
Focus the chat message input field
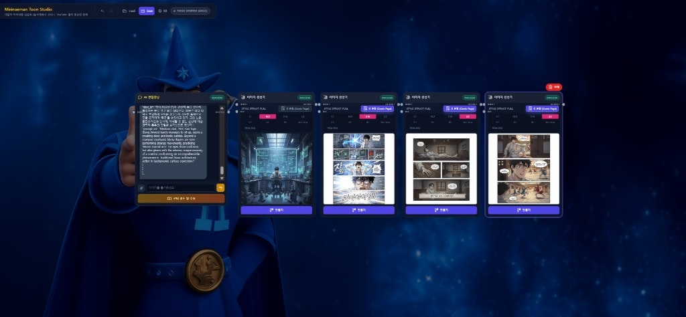pyautogui.click(x=180, y=188)
